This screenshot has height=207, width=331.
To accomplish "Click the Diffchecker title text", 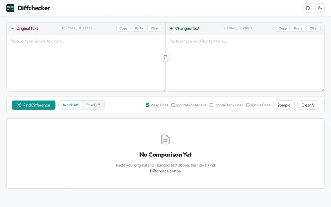I will click(34, 8).
